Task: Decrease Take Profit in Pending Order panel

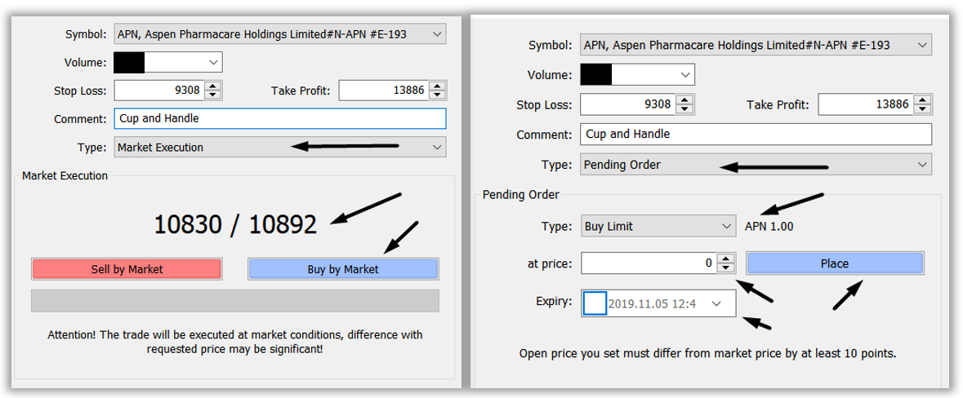Action: click(x=923, y=108)
